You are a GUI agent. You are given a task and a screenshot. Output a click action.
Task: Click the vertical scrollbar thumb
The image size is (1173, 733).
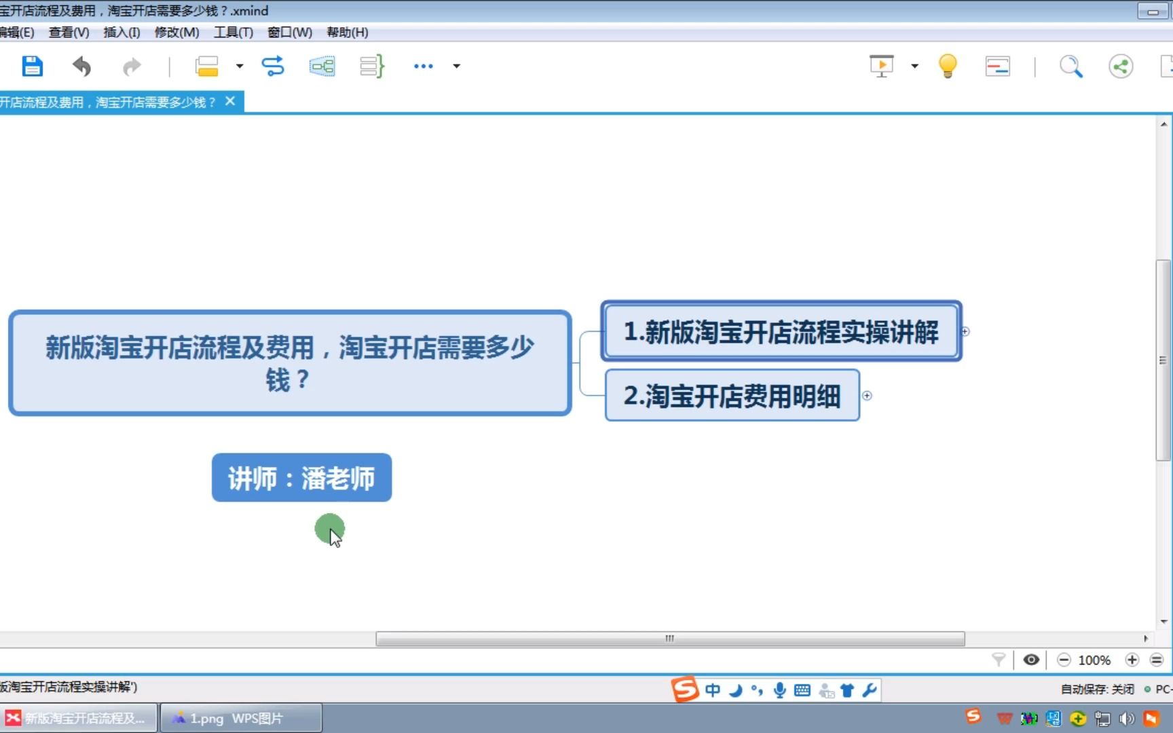point(1163,360)
